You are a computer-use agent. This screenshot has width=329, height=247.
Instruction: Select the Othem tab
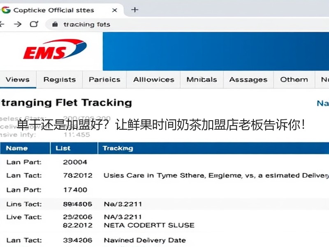point(294,79)
